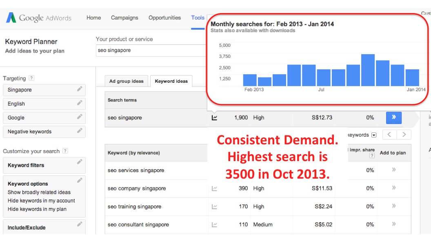Image resolution: width=431 pixels, height=241 pixels.
Task: Select the Oct 2013 highest bar in chart
Action: pos(368,70)
